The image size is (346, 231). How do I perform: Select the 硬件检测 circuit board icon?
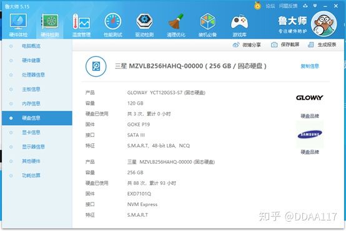(50, 21)
